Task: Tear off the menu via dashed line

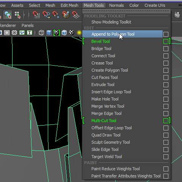Action: point(126,11)
